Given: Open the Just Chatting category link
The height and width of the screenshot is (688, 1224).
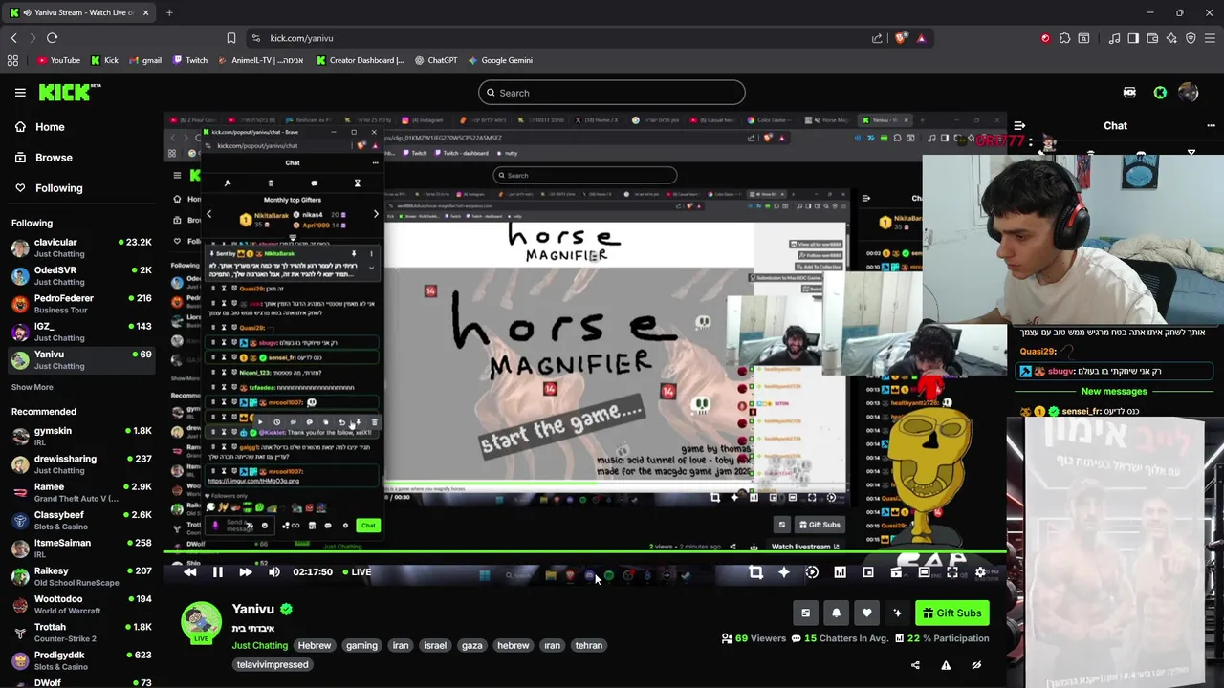Looking at the screenshot, I should pos(259,645).
